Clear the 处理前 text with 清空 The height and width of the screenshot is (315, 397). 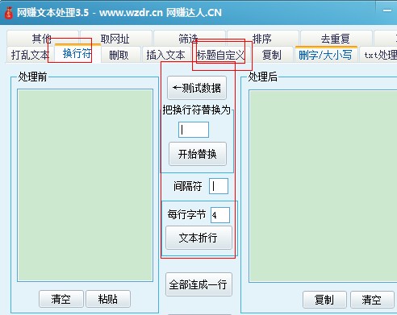pyautogui.click(x=61, y=299)
